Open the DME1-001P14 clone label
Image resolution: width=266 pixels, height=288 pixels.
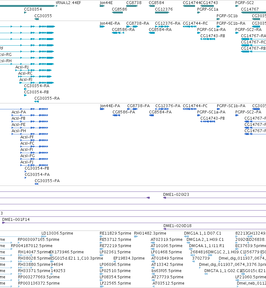16,220
